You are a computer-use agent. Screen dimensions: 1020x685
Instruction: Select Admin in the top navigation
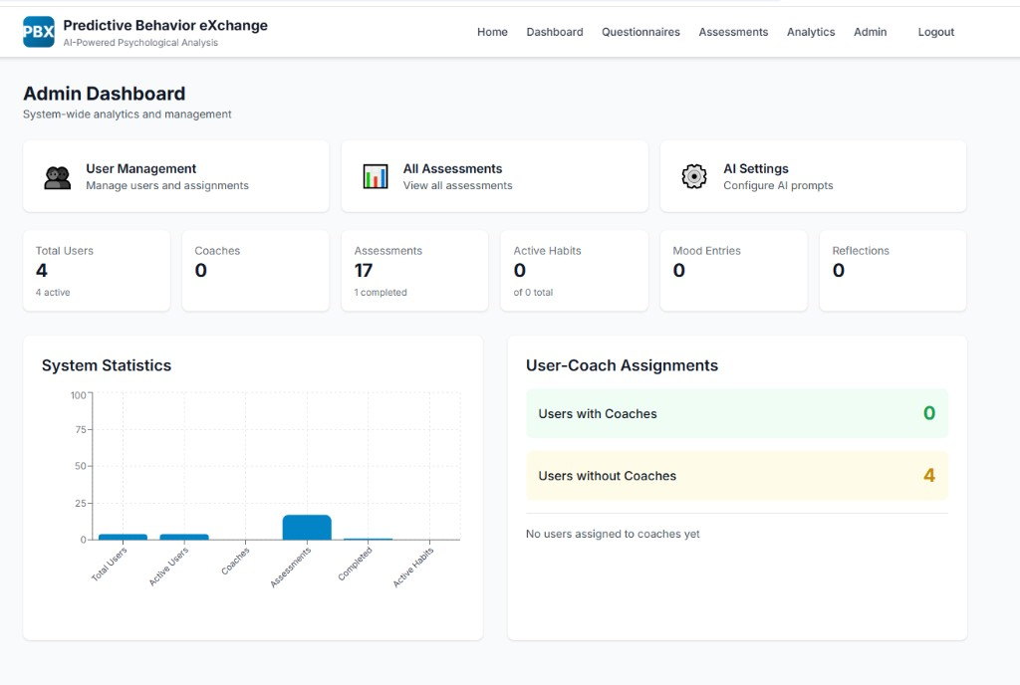click(870, 32)
